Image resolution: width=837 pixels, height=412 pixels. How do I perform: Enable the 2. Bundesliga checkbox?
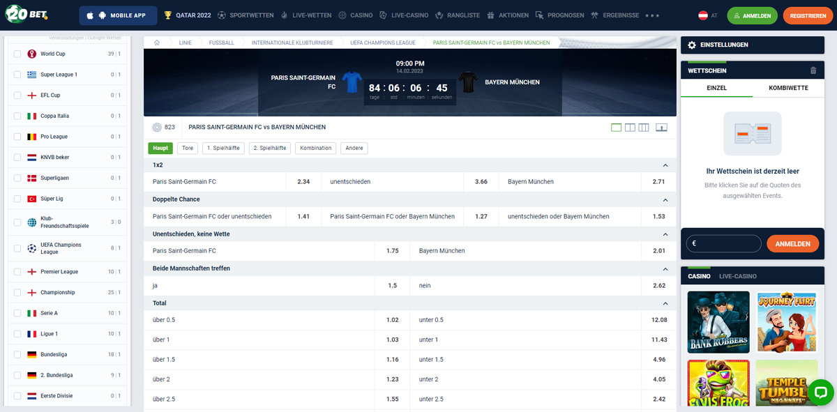[x=17, y=375]
